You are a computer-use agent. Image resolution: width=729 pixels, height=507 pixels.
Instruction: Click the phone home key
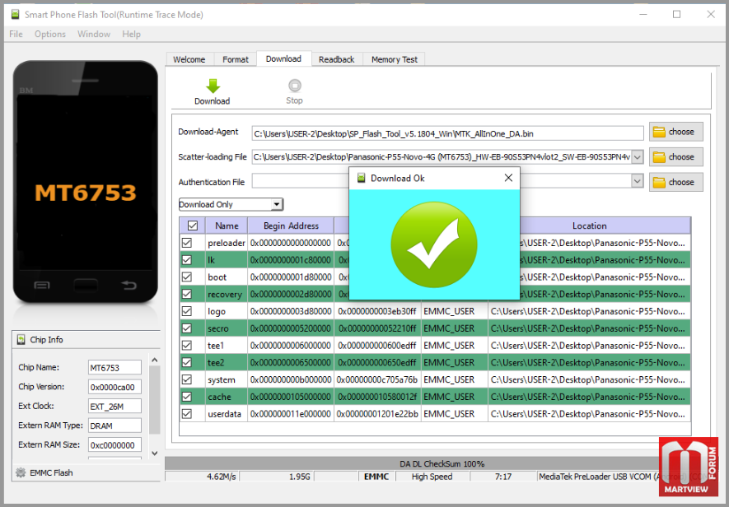click(x=86, y=285)
